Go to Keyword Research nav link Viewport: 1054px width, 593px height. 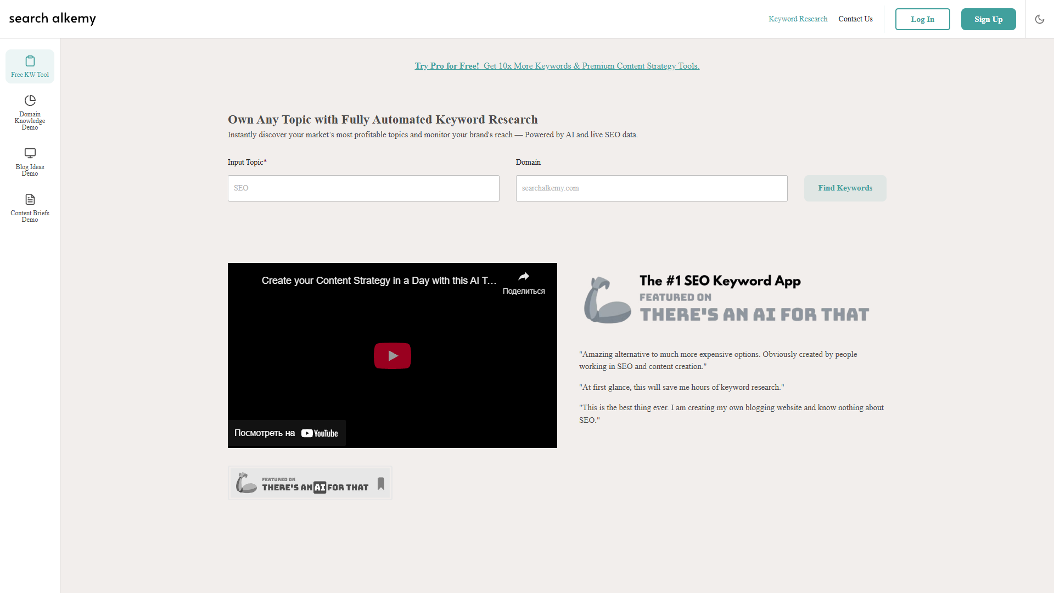(x=798, y=19)
